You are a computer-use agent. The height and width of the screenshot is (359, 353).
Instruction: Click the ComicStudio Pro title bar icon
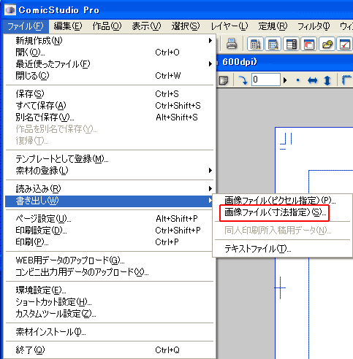10,10
